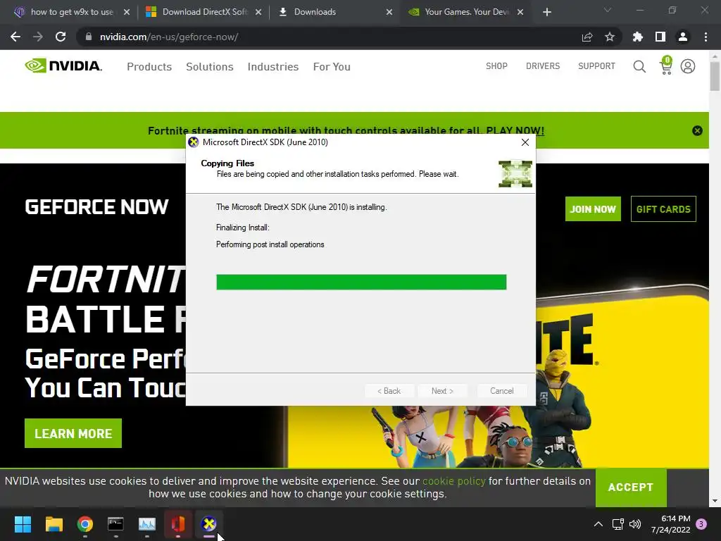Close the Download DirectX tab
Image resolution: width=721 pixels, height=541 pixels.
click(258, 12)
